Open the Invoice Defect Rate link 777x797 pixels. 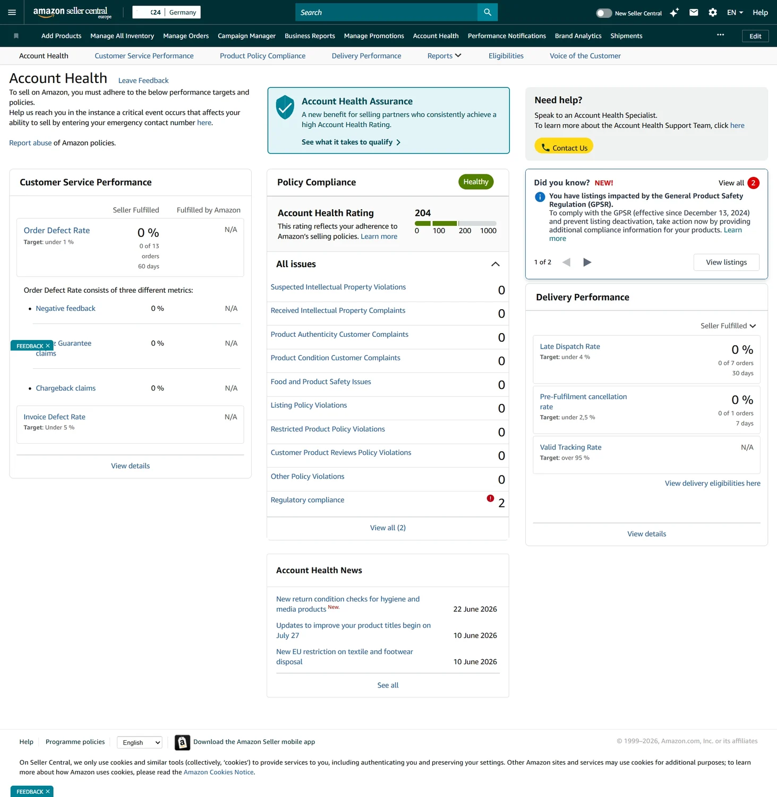tap(54, 417)
